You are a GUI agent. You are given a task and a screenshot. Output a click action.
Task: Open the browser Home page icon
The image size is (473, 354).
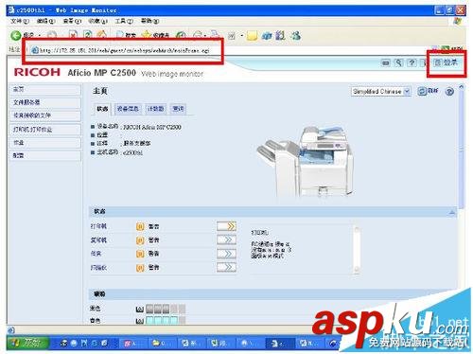pos(101,35)
